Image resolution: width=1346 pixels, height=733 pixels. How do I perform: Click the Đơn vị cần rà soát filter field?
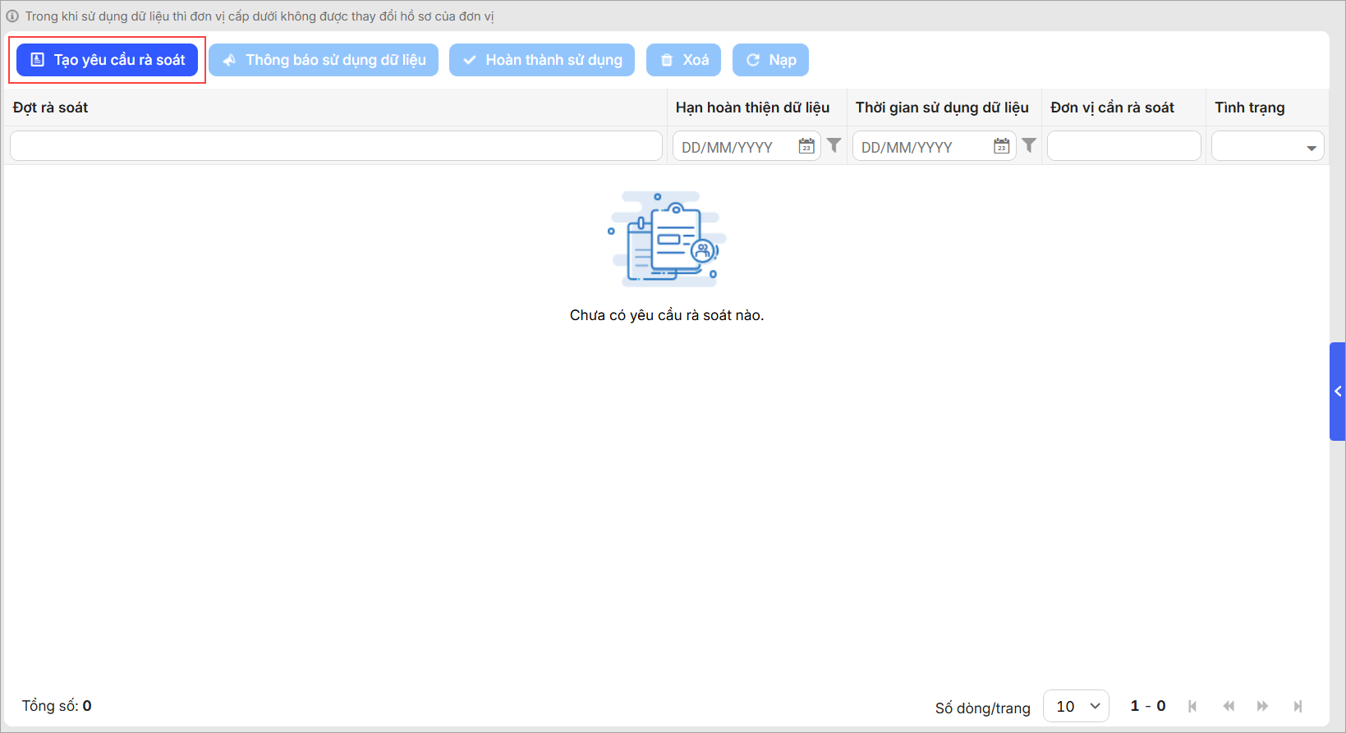tap(1123, 146)
